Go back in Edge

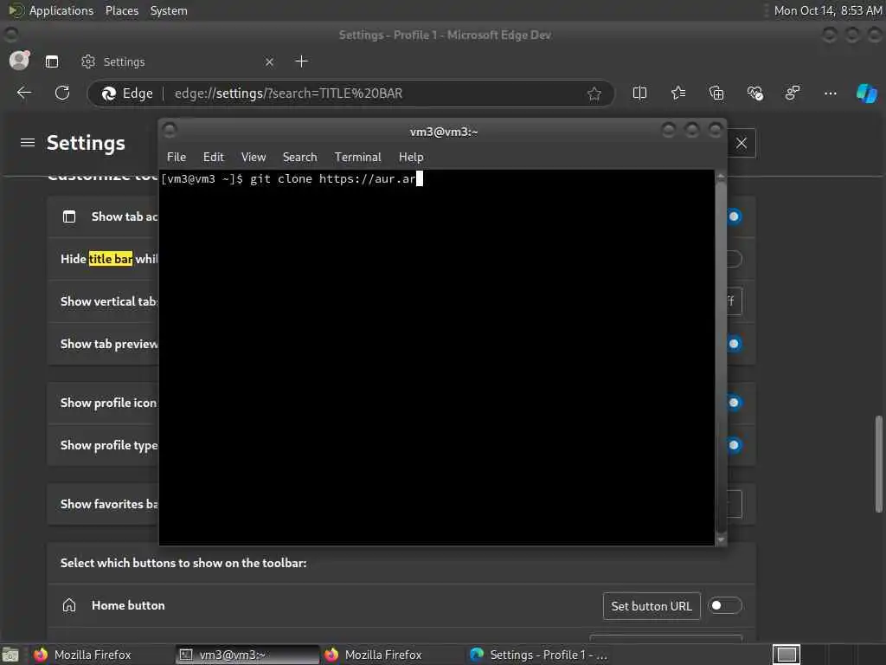[24, 93]
